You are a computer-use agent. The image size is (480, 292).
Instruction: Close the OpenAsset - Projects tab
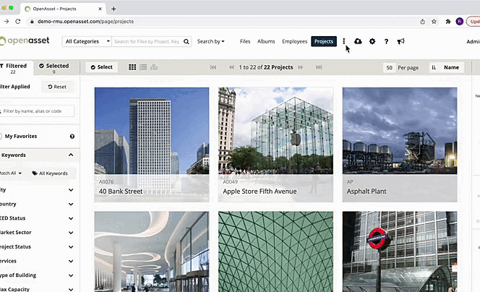pyautogui.click(x=100, y=9)
